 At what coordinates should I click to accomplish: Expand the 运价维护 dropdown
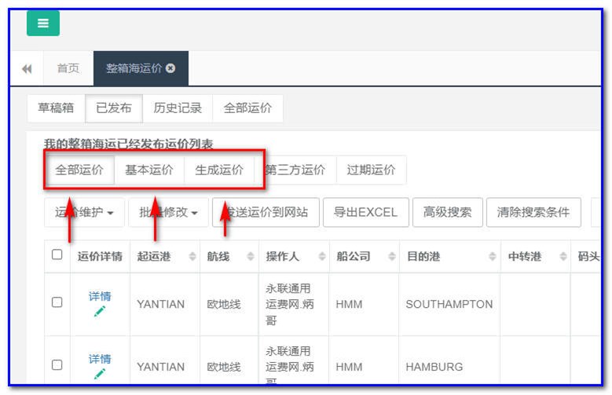(x=84, y=212)
